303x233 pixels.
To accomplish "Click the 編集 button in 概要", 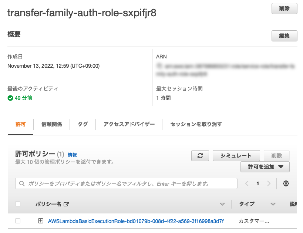I will 284,36.
